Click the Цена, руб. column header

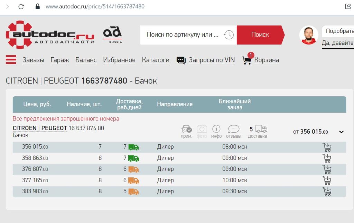pyautogui.click(x=37, y=104)
